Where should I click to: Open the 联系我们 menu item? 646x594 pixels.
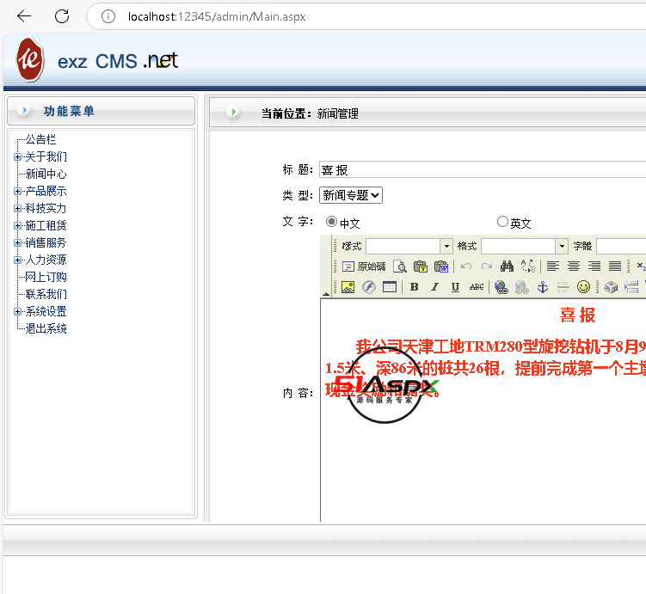(46, 294)
